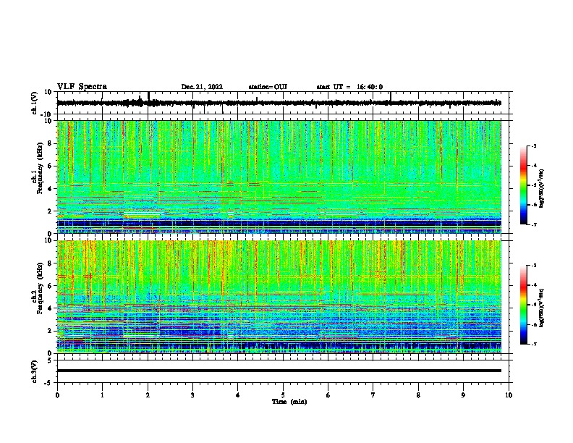Screen dimensions: 573x443
Task: Click the time axis tick label '4'
Action: point(238,395)
